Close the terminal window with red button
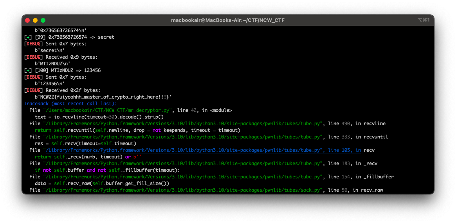This screenshot has width=456, height=223. pyautogui.click(x=27, y=20)
